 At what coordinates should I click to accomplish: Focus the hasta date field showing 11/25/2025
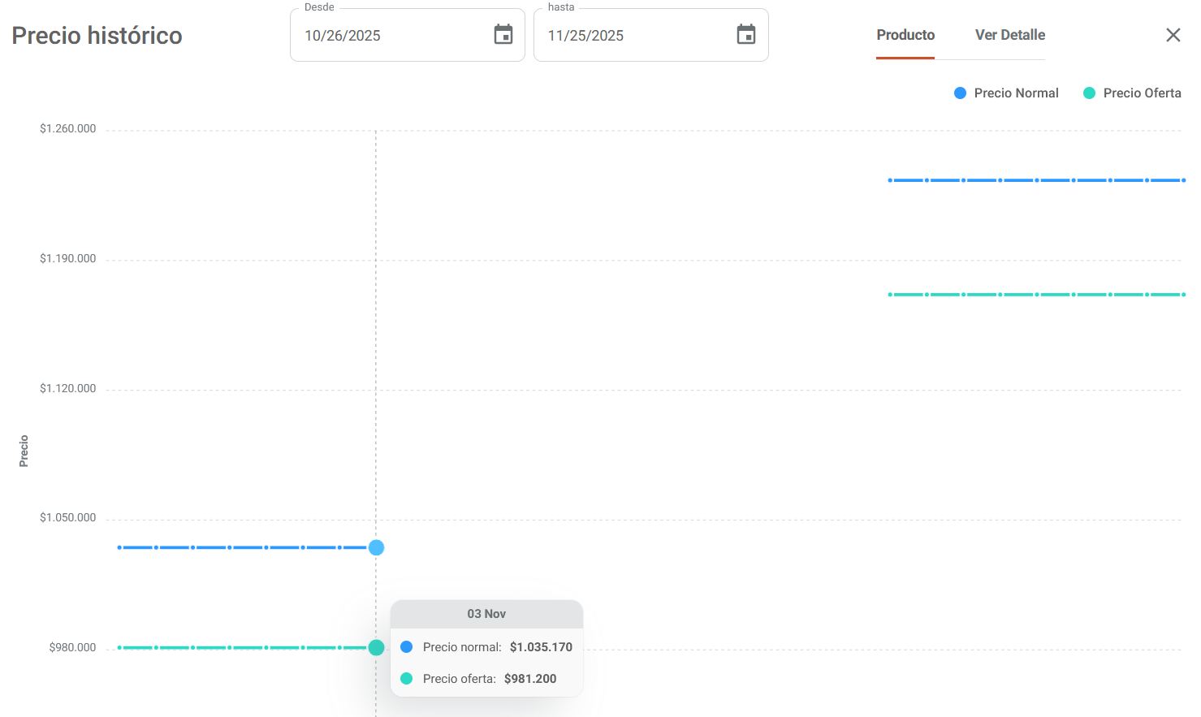pos(633,36)
